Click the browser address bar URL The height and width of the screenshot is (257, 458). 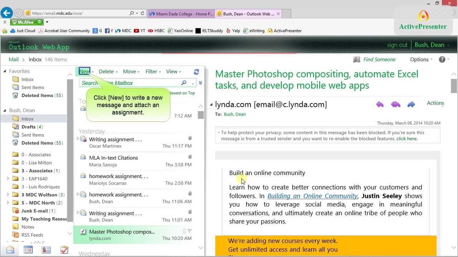[x=57, y=13]
